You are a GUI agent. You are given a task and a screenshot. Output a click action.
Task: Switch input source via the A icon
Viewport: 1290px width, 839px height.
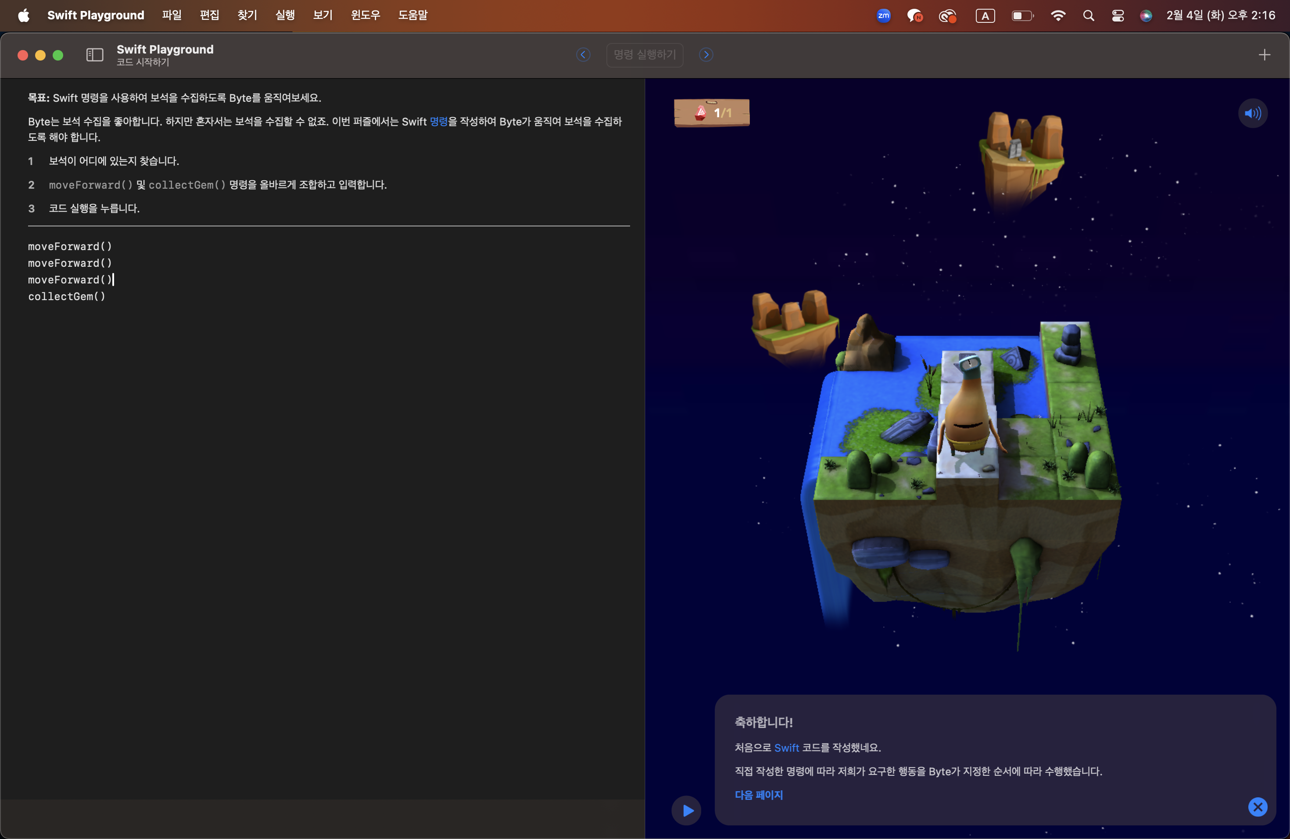click(985, 16)
